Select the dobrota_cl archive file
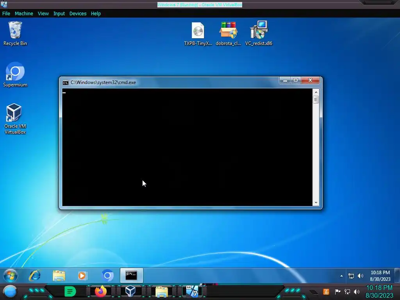The height and width of the screenshot is (300, 400). pyautogui.click(x=228, y=34)
